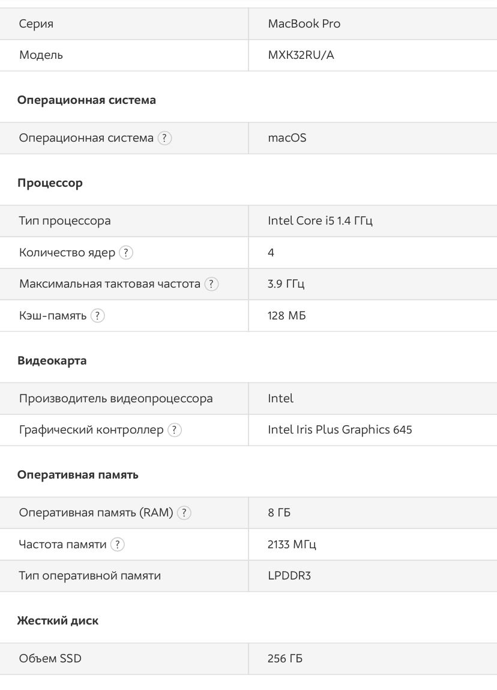
Task: Click the Тип процессора row label
Action: (x=65, y=221)
